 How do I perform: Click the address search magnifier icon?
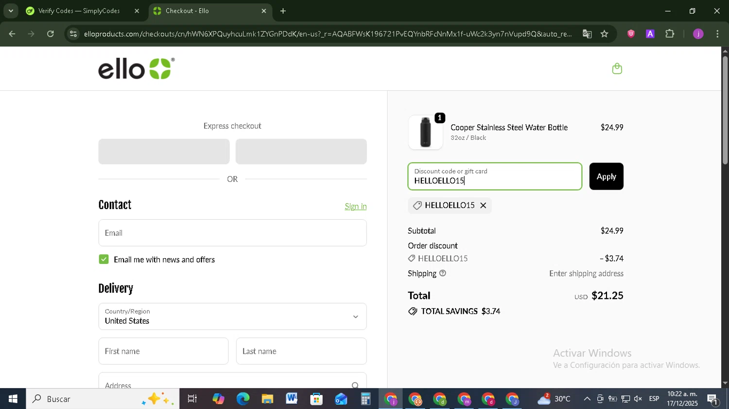[x=355, y=385]
